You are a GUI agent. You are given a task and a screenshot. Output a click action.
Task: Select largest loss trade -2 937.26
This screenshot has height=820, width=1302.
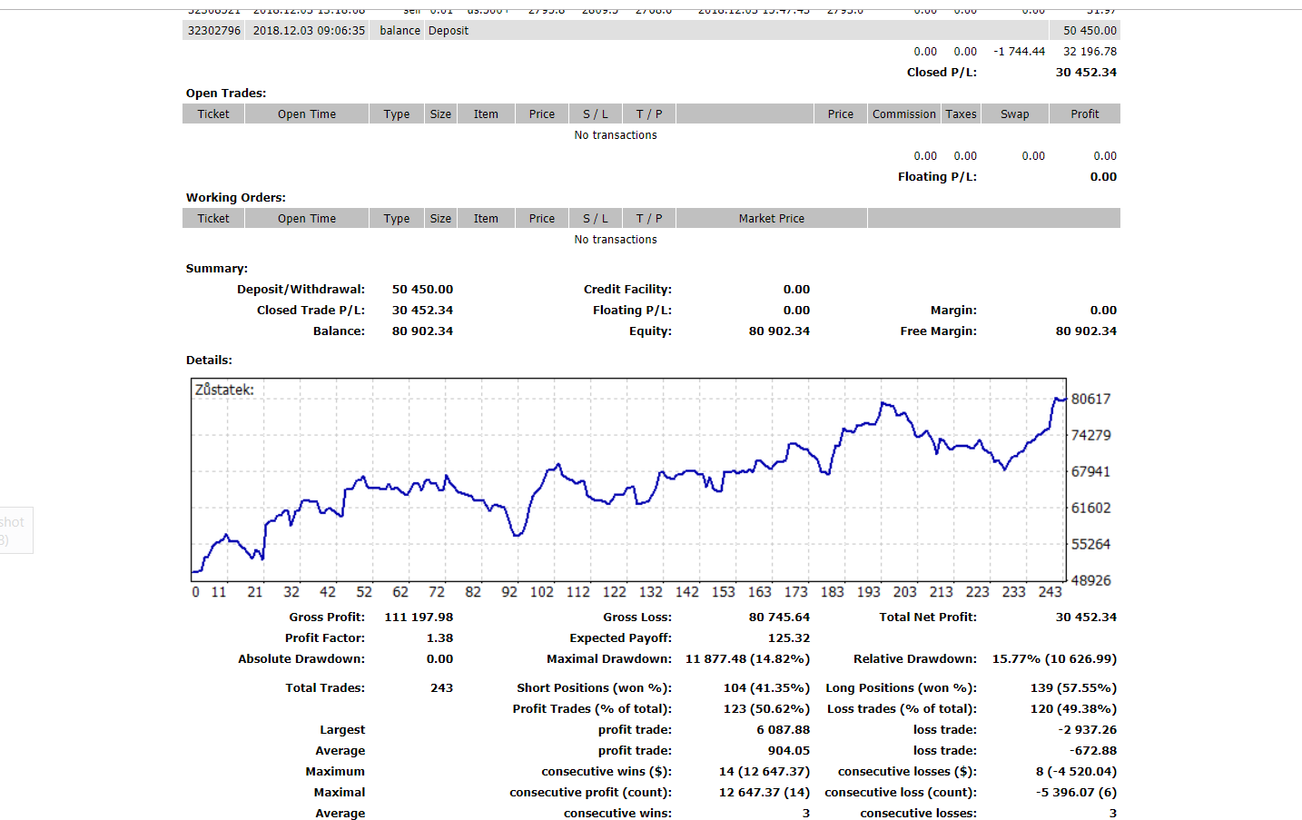(1087, 730)
